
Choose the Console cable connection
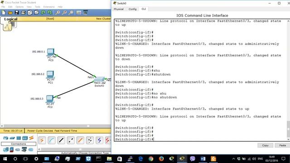pyautogui.click(x=52, y=140)
